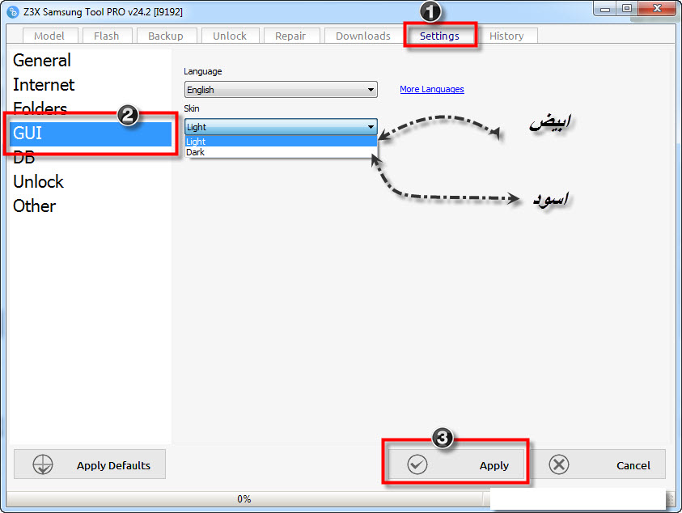Click the Skin combo box arrow

coord(371,127)
